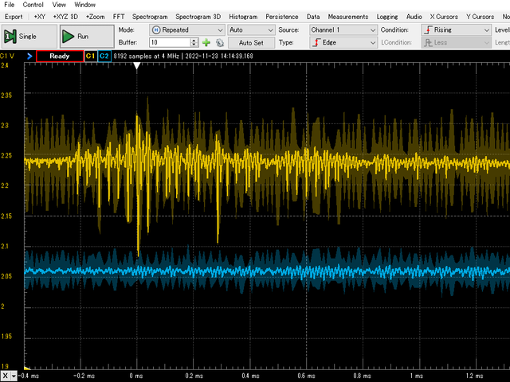Open the Auto trigger mode dropdown
Image resolution: width=510 pixels, height=382 pixels.
click(x=251, y=30)
